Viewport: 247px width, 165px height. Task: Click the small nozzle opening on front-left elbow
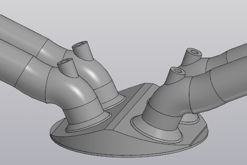(x=65, y=61)
